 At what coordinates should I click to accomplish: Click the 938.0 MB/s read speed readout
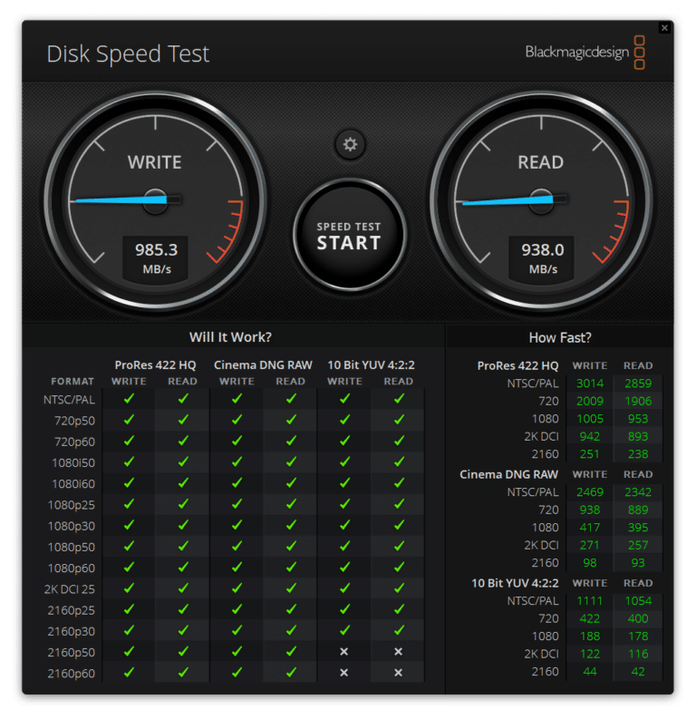[543, 258]
